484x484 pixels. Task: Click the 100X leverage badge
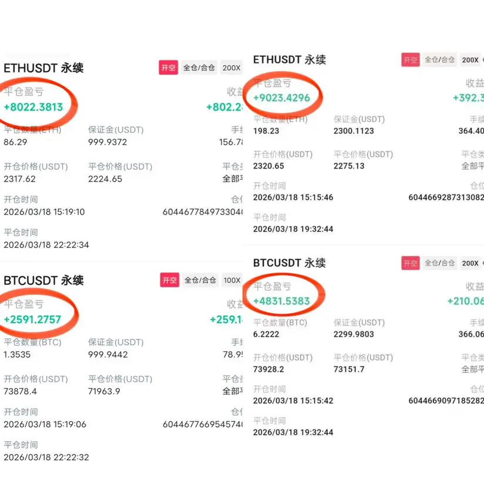coord(231,280)
